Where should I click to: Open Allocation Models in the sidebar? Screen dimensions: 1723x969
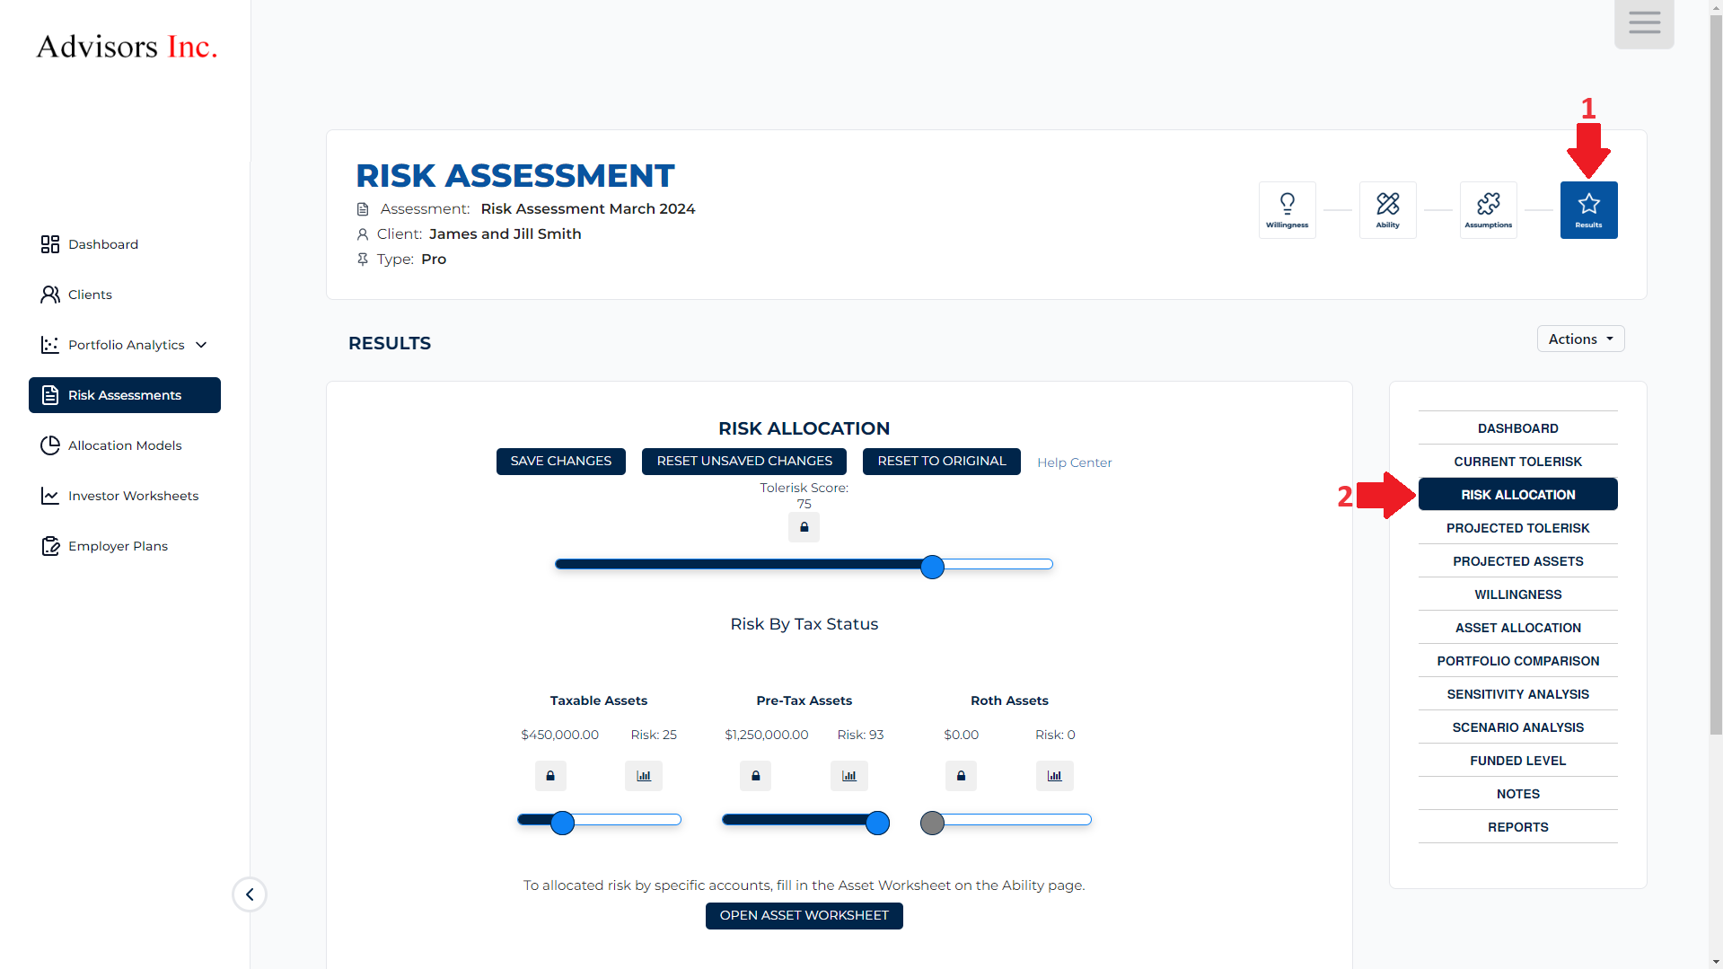point(125,445)
